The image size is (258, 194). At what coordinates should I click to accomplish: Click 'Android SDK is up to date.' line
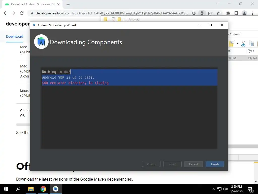68,77
